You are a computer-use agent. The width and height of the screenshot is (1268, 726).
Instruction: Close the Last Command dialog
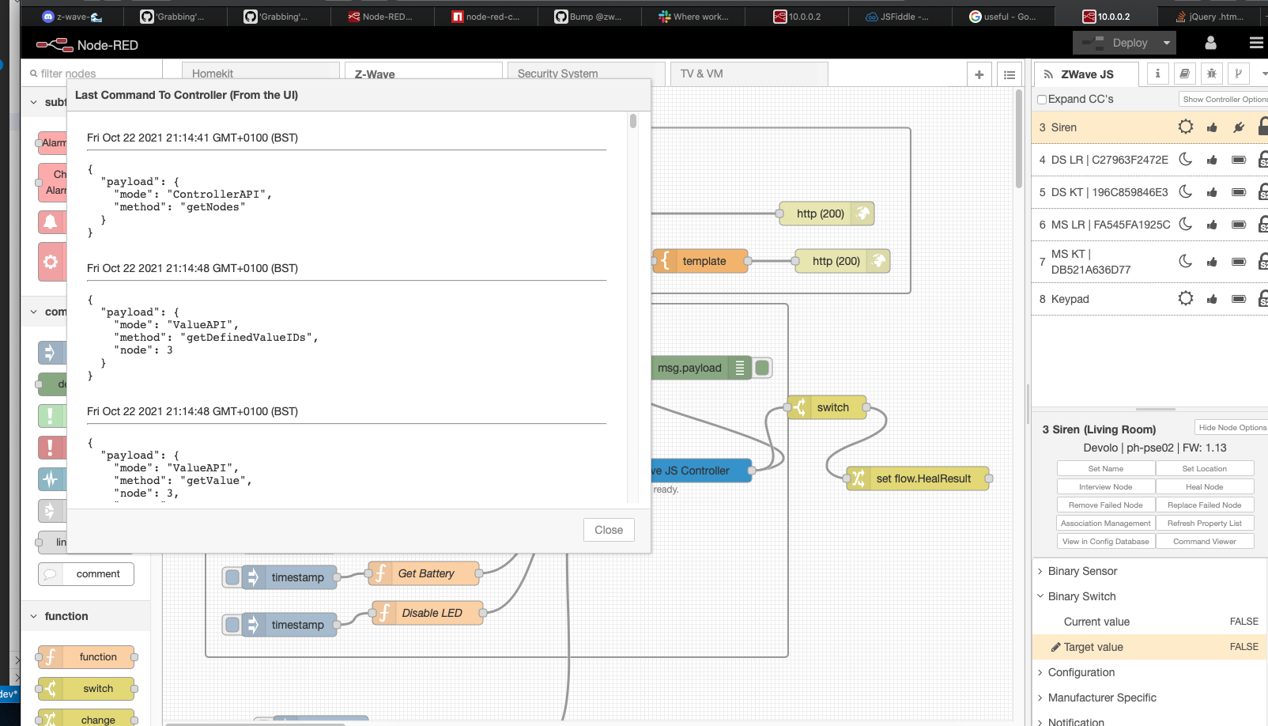coord(609,530)
